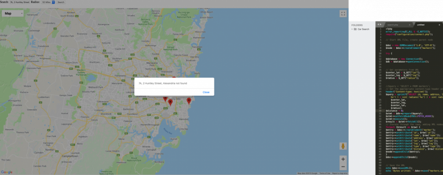
Task: Close the address not found dialog
Action: tap(206, 92)
